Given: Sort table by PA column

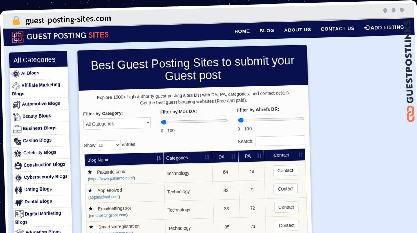Looking at the screenshot, I should tap(259, 156).
